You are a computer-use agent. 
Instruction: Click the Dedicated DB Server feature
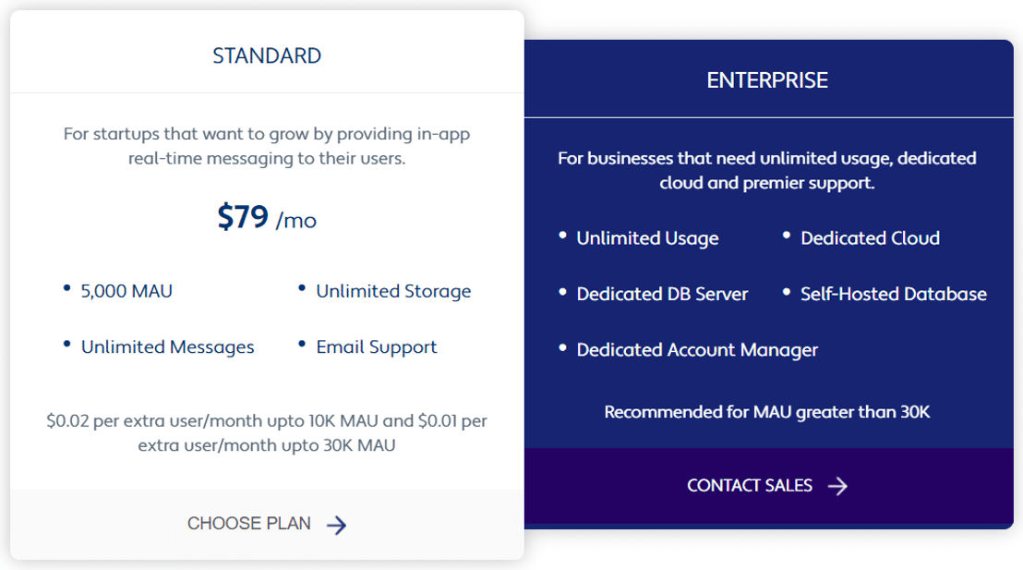(662, 294)
